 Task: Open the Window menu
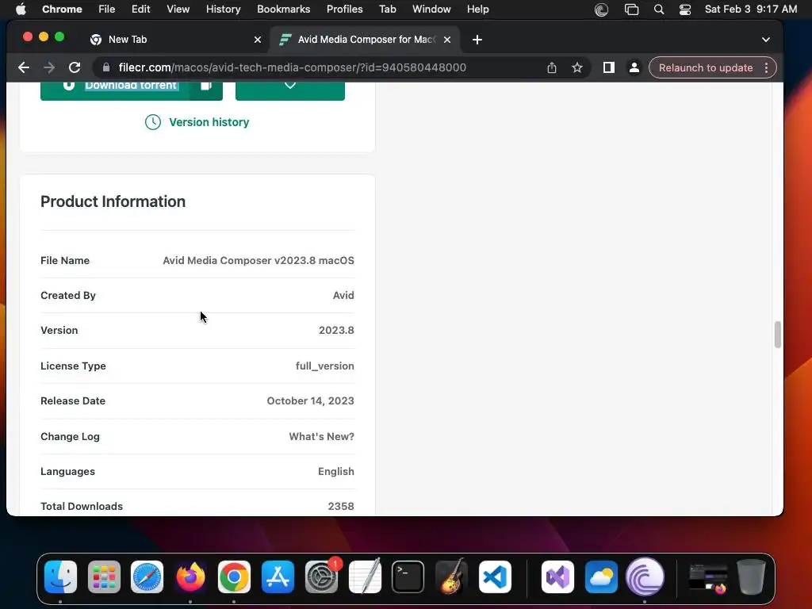click(x=431, y=10)
